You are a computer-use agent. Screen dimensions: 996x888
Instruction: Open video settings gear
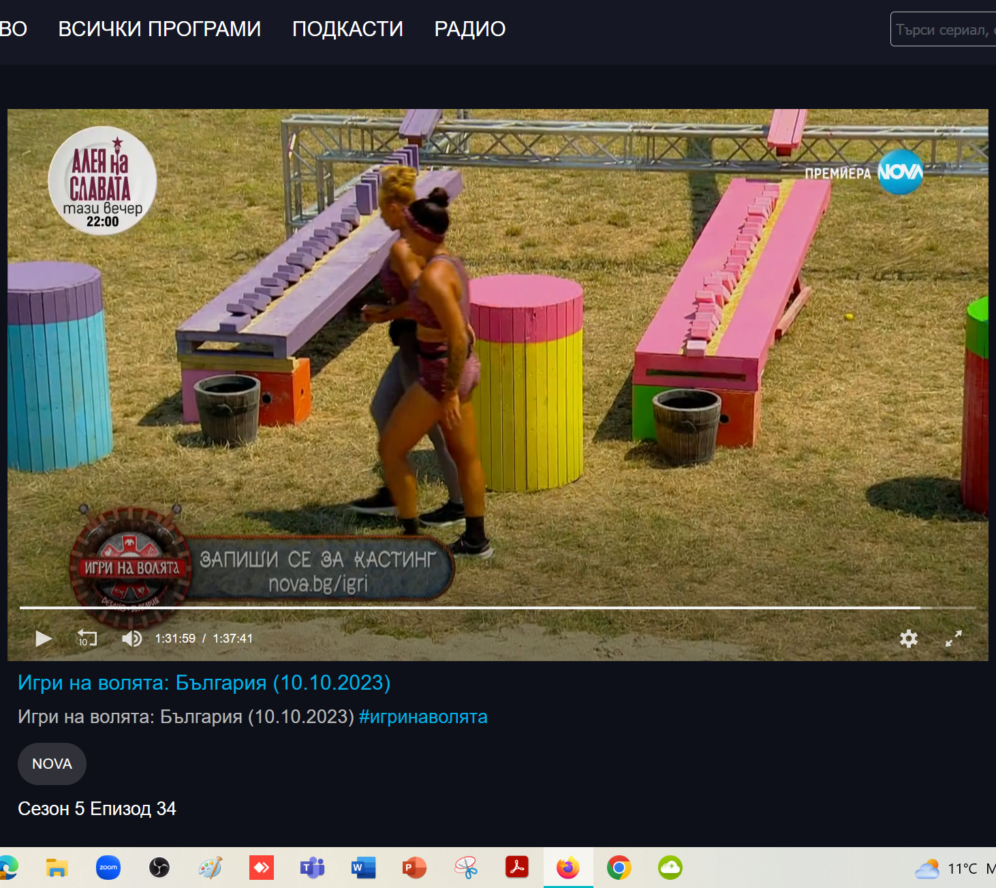pos(908,639)
